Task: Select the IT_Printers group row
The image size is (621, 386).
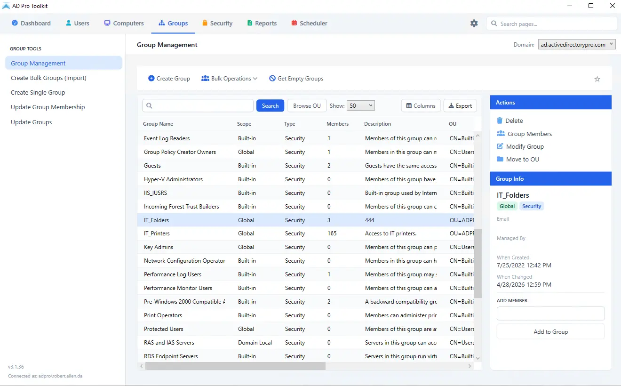Action: coord(306,233)
